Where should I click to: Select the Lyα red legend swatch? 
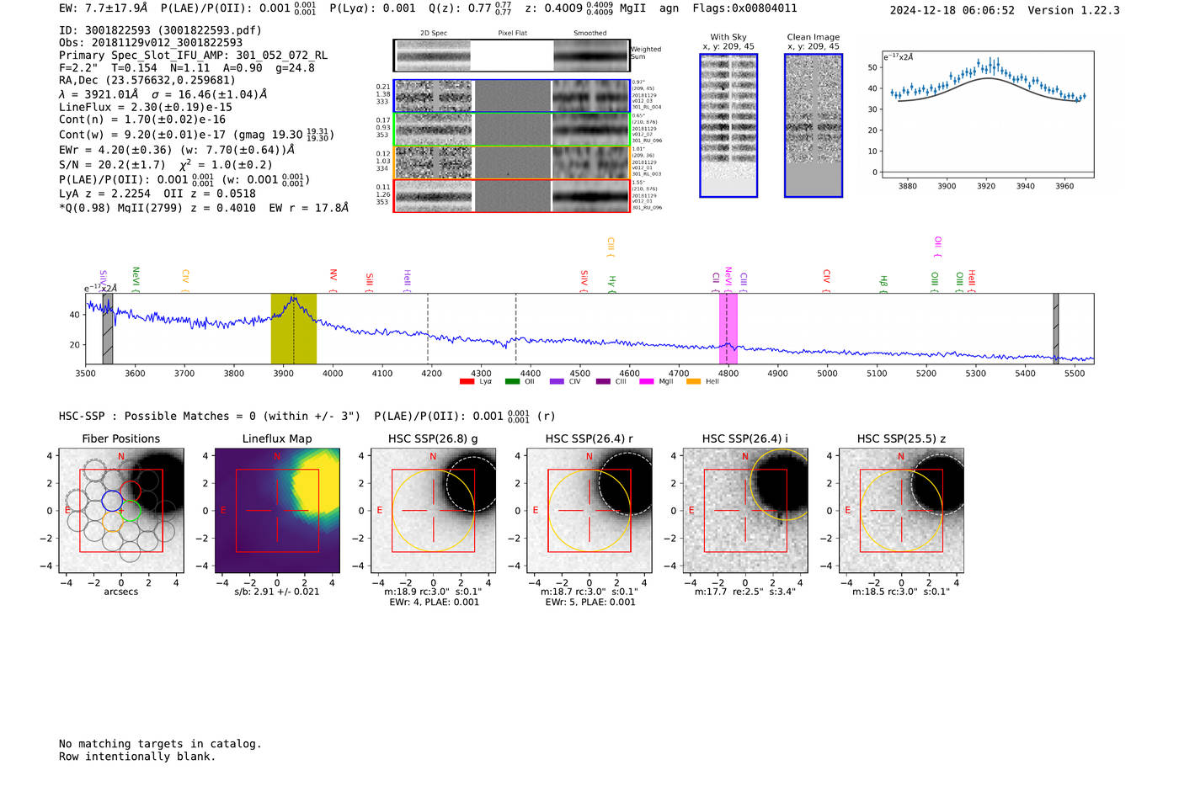pyautogui.click(x=467, y=382)
